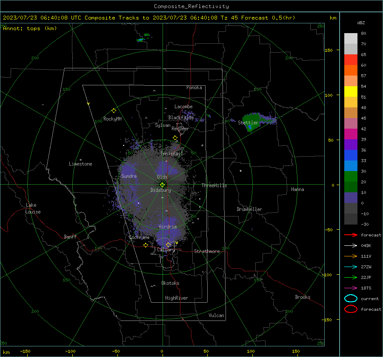Click the yellow 51-54 dBZ color swatch

tap(351, 92)
